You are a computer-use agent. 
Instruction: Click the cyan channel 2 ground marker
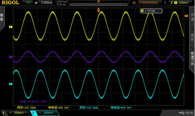click(x=11, y=84)
